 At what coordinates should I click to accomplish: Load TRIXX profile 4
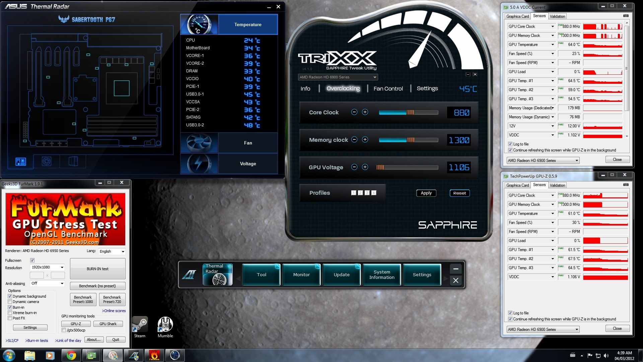click(374, 193)
